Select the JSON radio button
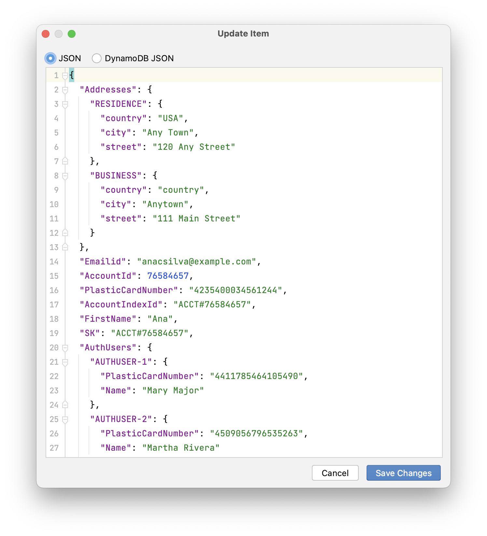Screen dimensions: 487x536 coord(50,58)
